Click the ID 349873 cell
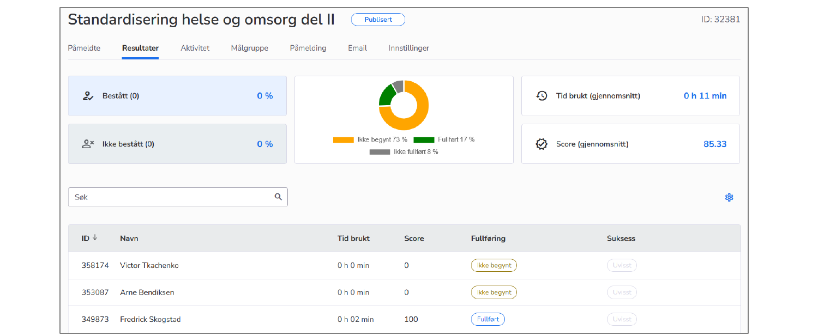818x335 pixels. coord(95,319)
